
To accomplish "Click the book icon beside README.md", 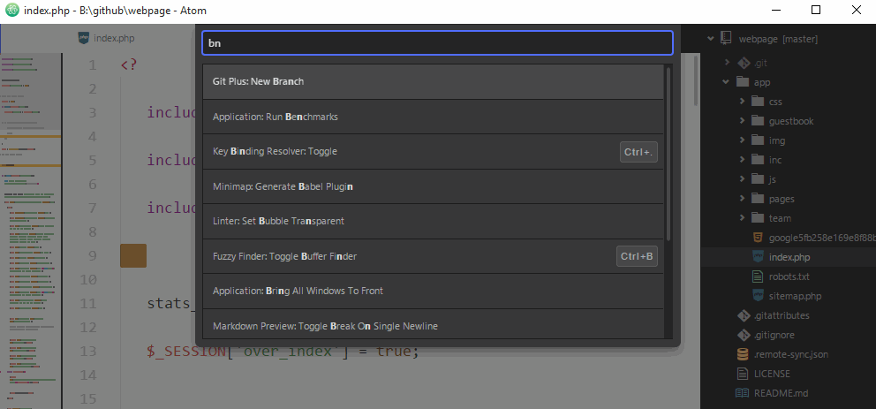I will tap(743, 393).
